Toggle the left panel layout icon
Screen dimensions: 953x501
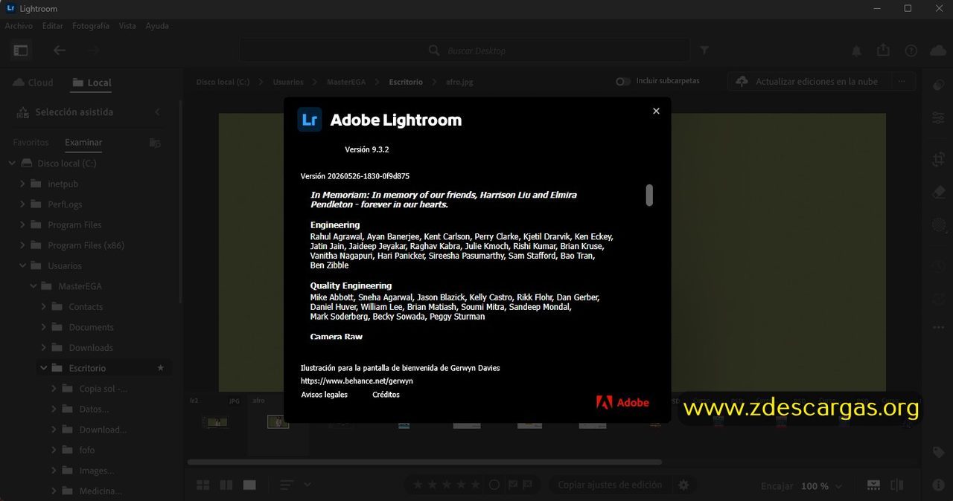click(x=20, y=51)
